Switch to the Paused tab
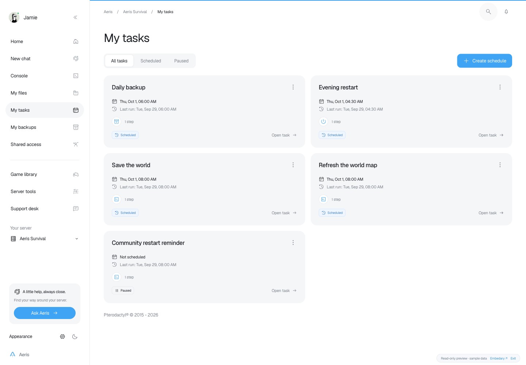Image resolution: width=526 pixels, height=365 pixels. click(182, 61)
